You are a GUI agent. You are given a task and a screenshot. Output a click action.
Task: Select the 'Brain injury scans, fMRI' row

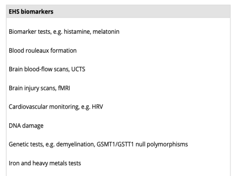pyautogui.click(x=118, y=88)
